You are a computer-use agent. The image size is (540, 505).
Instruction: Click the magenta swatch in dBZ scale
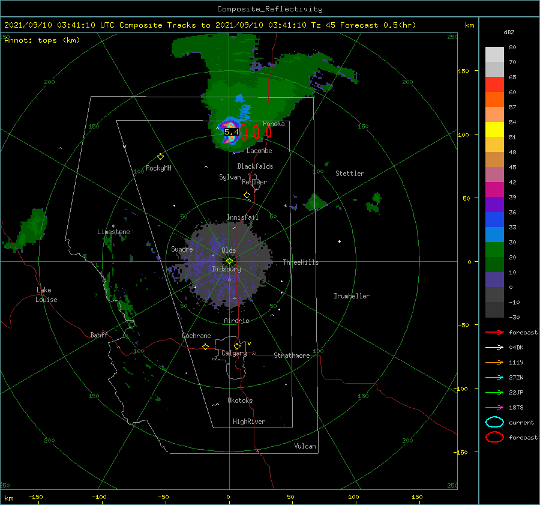pos(494,190)
